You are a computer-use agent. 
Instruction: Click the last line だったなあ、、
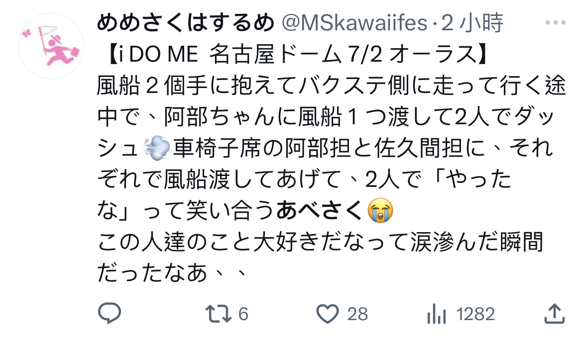[x=171, y=273]
